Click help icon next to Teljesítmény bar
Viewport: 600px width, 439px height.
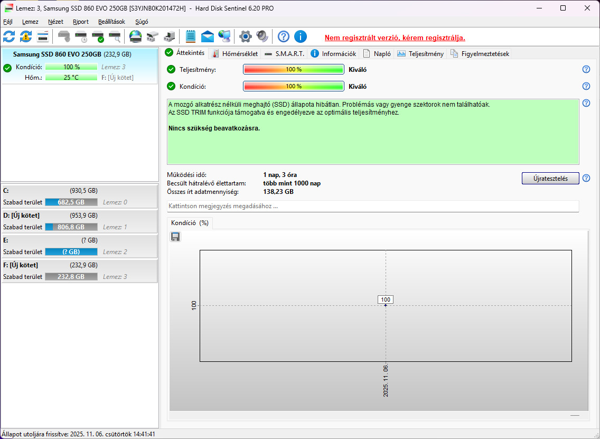coord(586,69)
